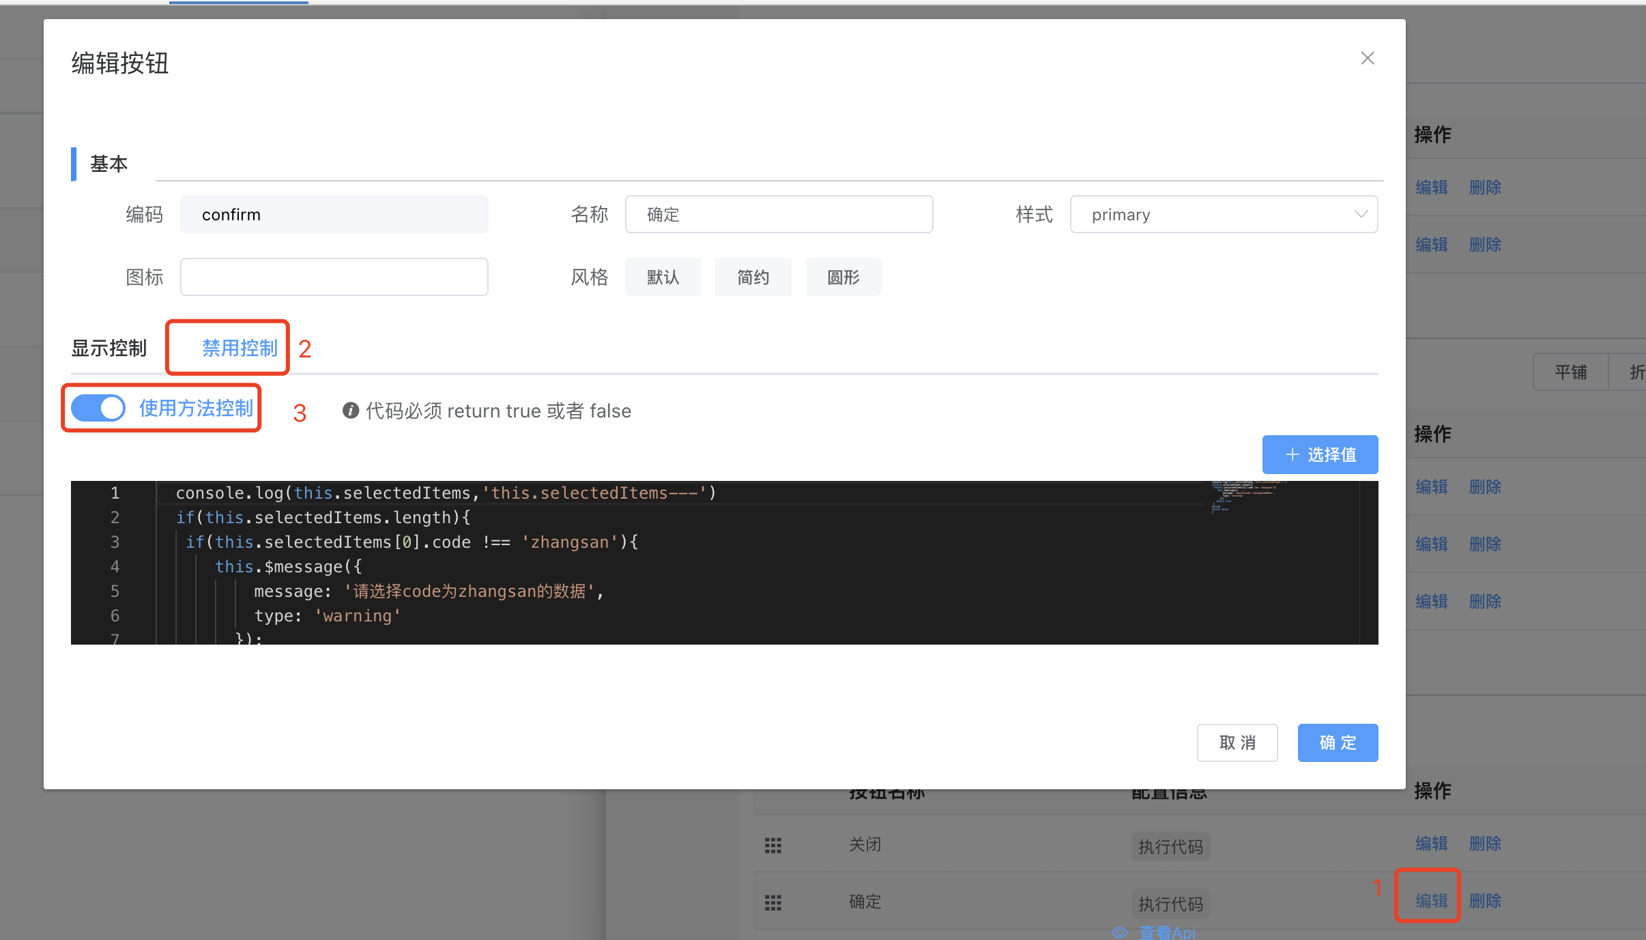
Task: Click the plus icon on 选择值 button
Action: coord(1292,454)
